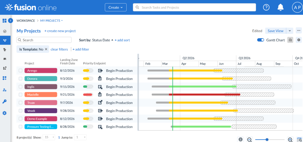Image resolution: width=303 pixels, height=142 pixels.
Task: Click the zoom out magnifier icon
Action: point(249,140)
